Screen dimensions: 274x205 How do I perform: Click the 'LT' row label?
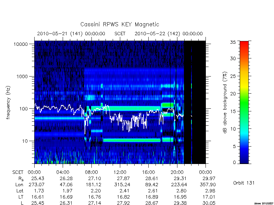click(21, 197)
